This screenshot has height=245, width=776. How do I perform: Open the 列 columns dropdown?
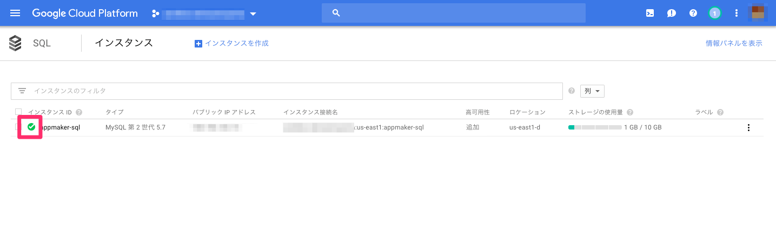592,91
